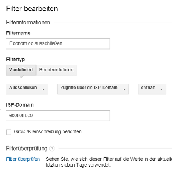Screen dimensions: 172x178
Task: Click the Filterinformationen section heading
Action: pyautogui.click(x=28, y=23)
